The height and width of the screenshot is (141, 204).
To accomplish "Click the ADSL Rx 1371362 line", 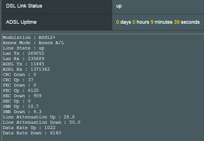I will (26, 69).
